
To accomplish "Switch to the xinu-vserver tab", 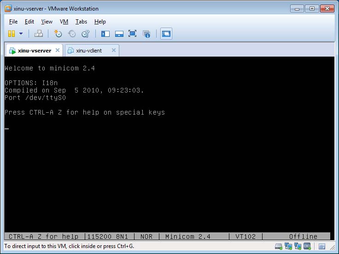I will 34,51.
